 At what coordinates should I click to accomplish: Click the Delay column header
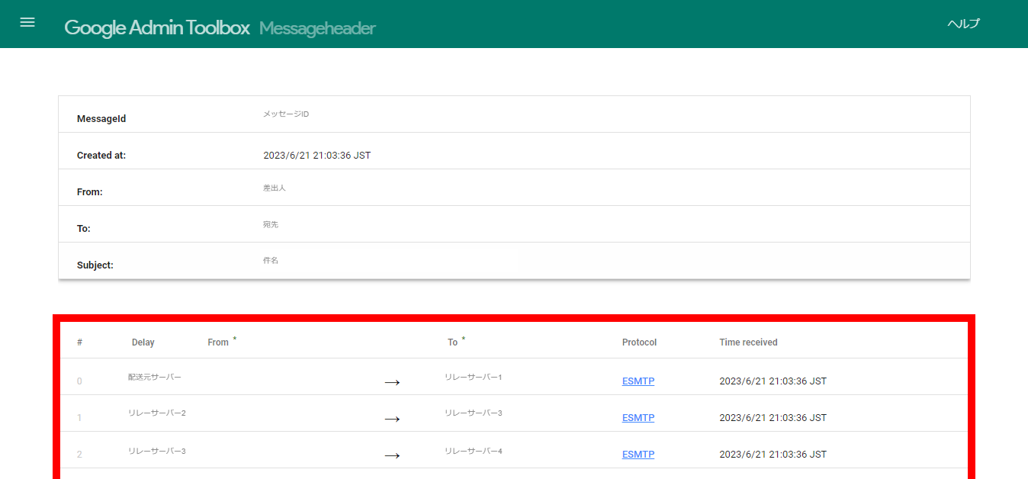(143, 342)
